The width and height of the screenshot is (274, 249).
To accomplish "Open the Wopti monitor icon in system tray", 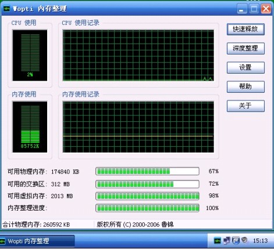I will click(218, 241).
